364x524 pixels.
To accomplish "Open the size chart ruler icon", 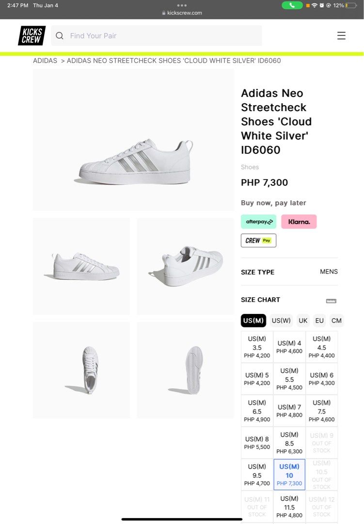I will coord(331,300).
